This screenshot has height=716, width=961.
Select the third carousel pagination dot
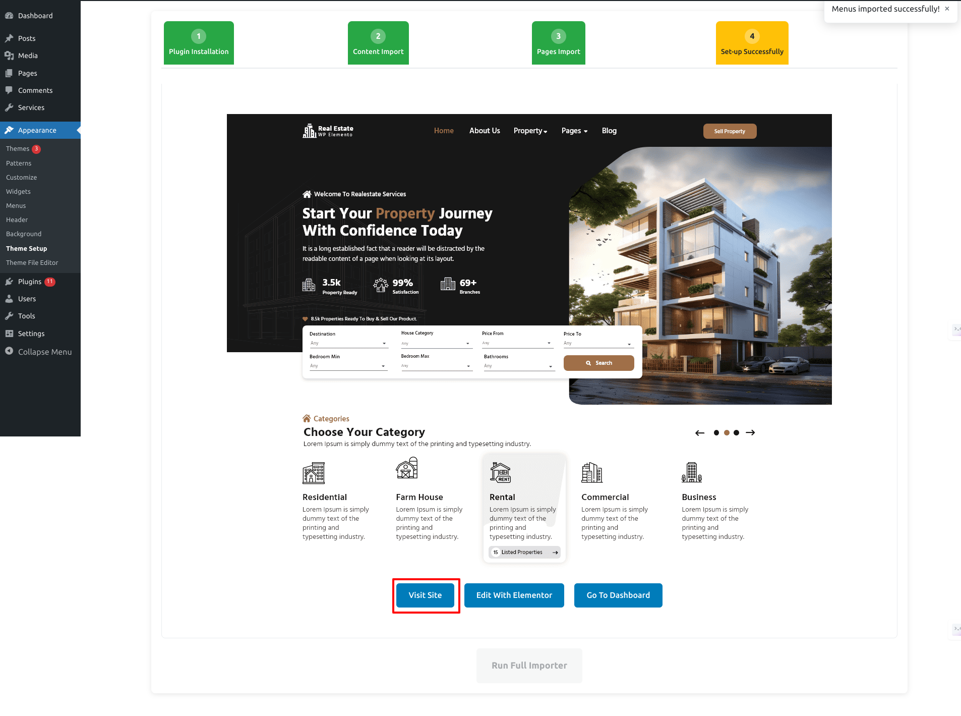(x=737, y=433)
